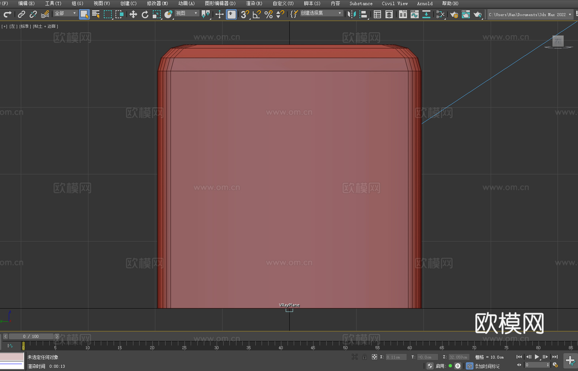The height and width of the screenshot is (371, 578).
Task: Click the Select and Place icon
Action: [168, 14]
